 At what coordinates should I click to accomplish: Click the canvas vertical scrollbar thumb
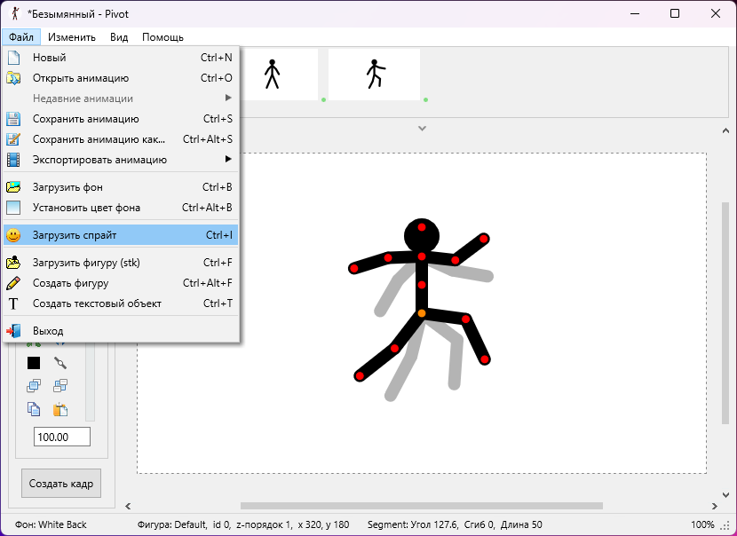pyautogui.click(x=725, y=313)
